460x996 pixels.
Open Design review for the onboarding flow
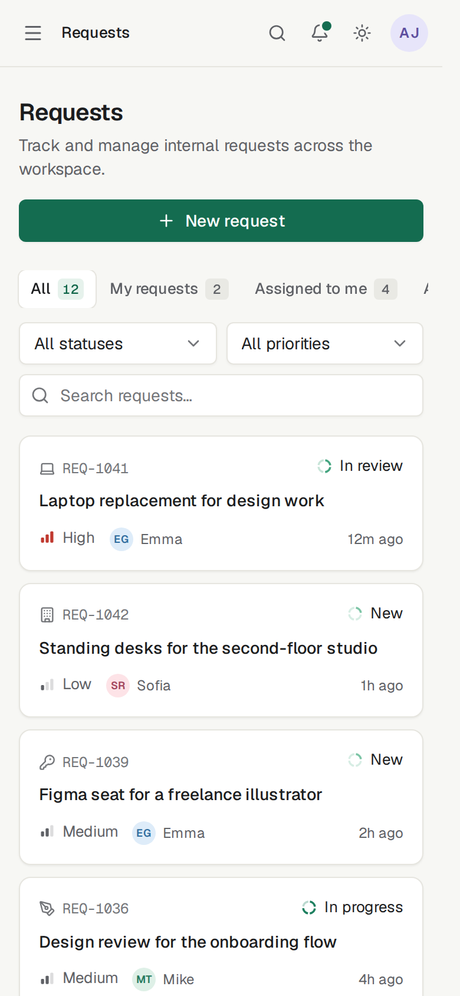(x=188, y=942)
